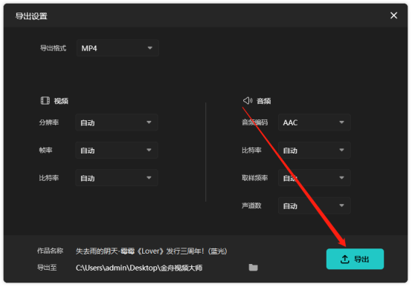412x287 pixels.
Task: Expand the 帧率 dropdown
Action: (117, 151)
